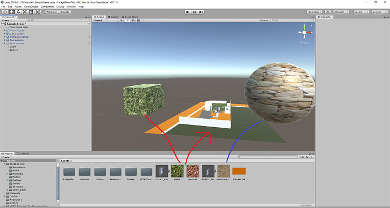Select the Move tool
This screenshot has width=390, height=208.
click(x=12, y=12)
